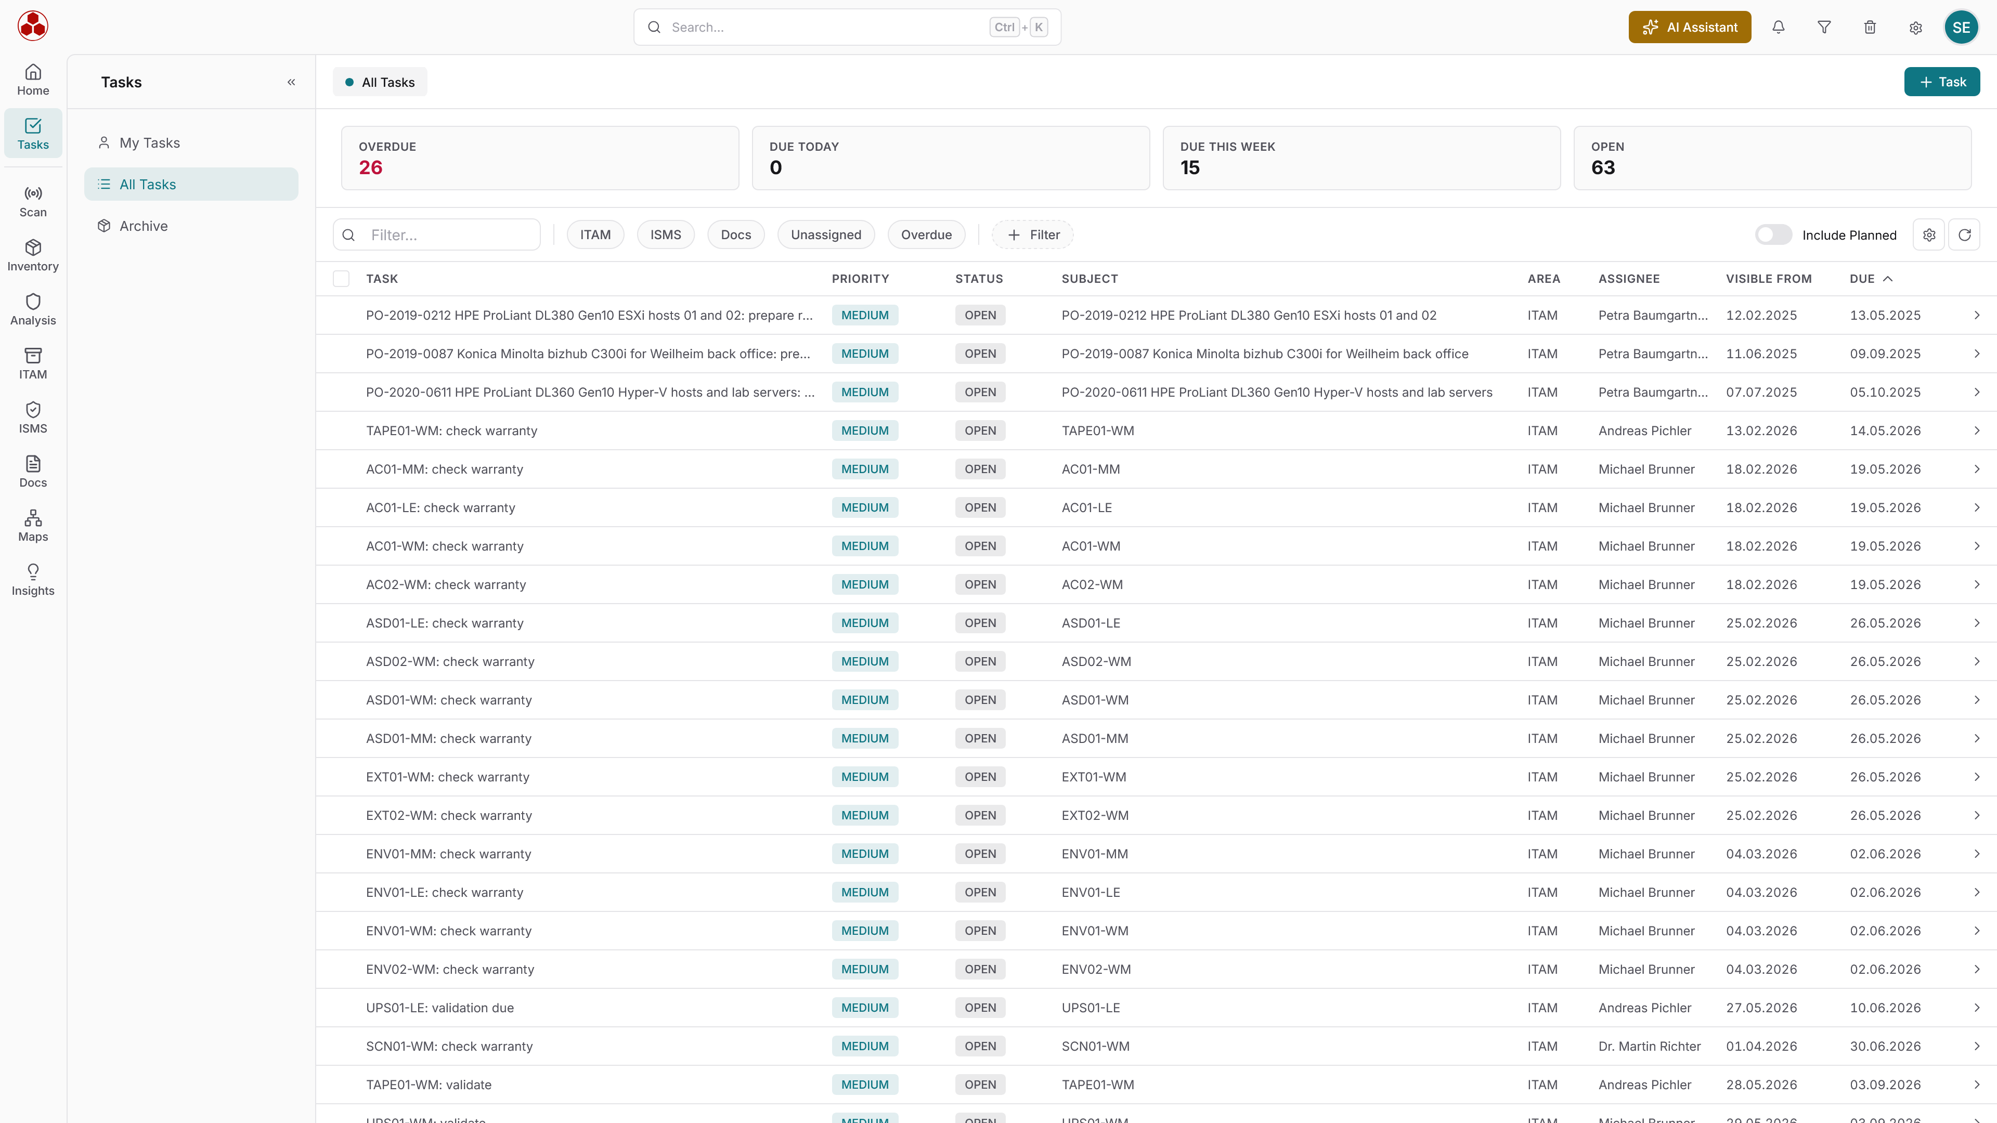Viewport: 1997px width, 1123px height.
Task: Open task AC01-MM: check warranty
Action: click(x=444, y=469)
